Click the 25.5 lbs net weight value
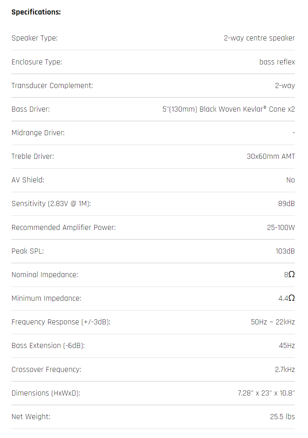The height and width of the screenshot is (438, 308). (x=282, y=417)
